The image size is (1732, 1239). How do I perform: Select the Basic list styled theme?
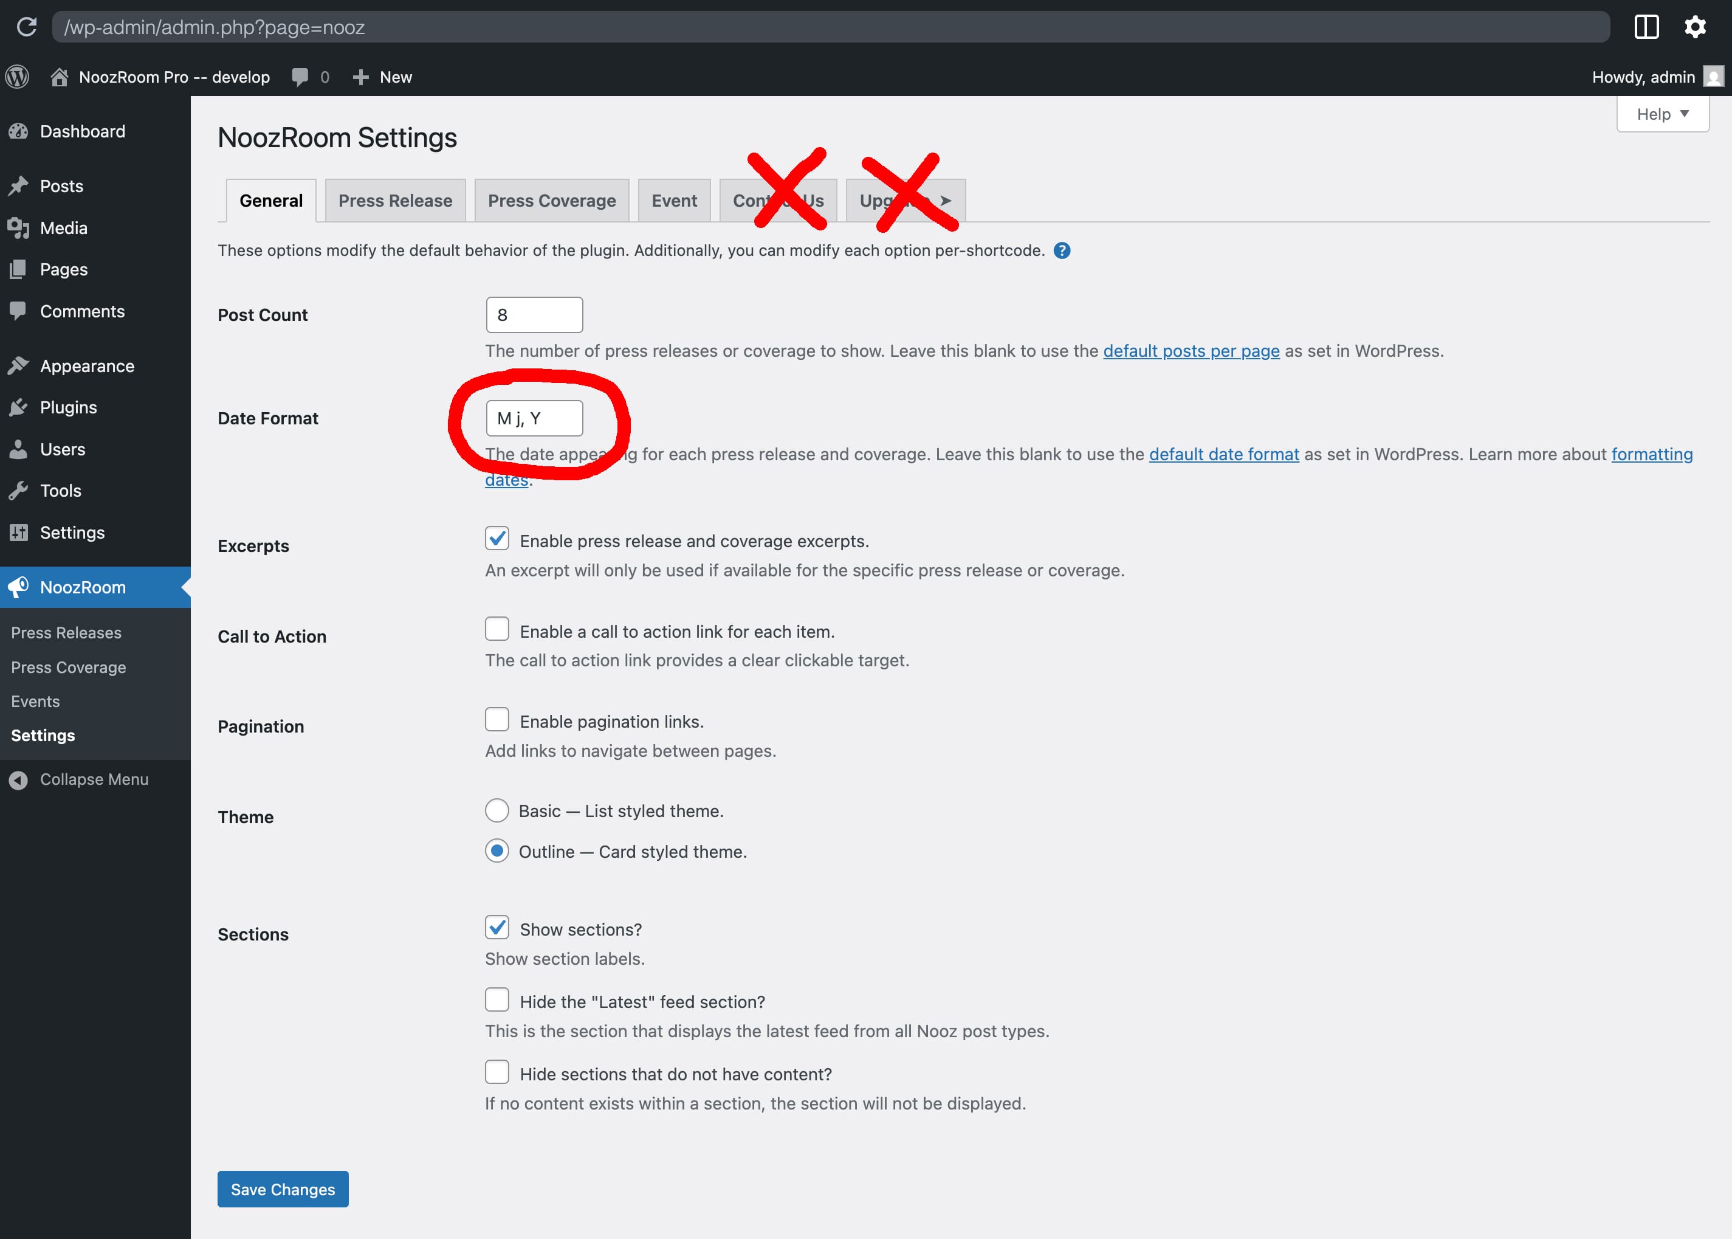[497, 810]
